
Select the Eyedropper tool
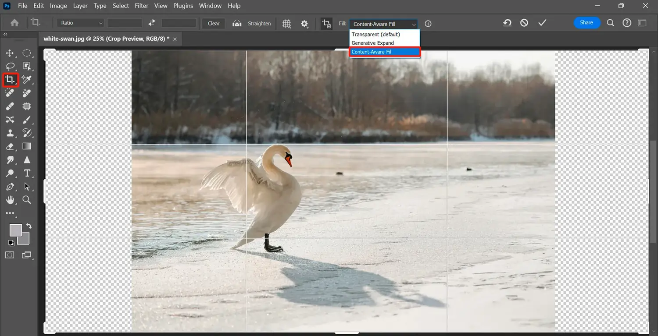27,80
